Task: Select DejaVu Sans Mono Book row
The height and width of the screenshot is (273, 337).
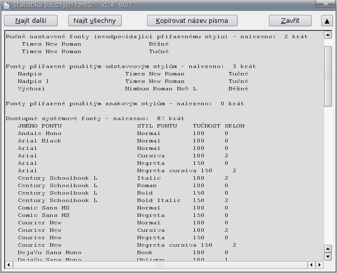Action: tap(123, 252)
